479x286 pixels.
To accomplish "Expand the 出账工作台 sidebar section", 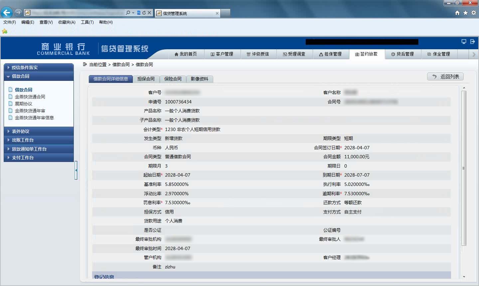I will tap(39, 140).
